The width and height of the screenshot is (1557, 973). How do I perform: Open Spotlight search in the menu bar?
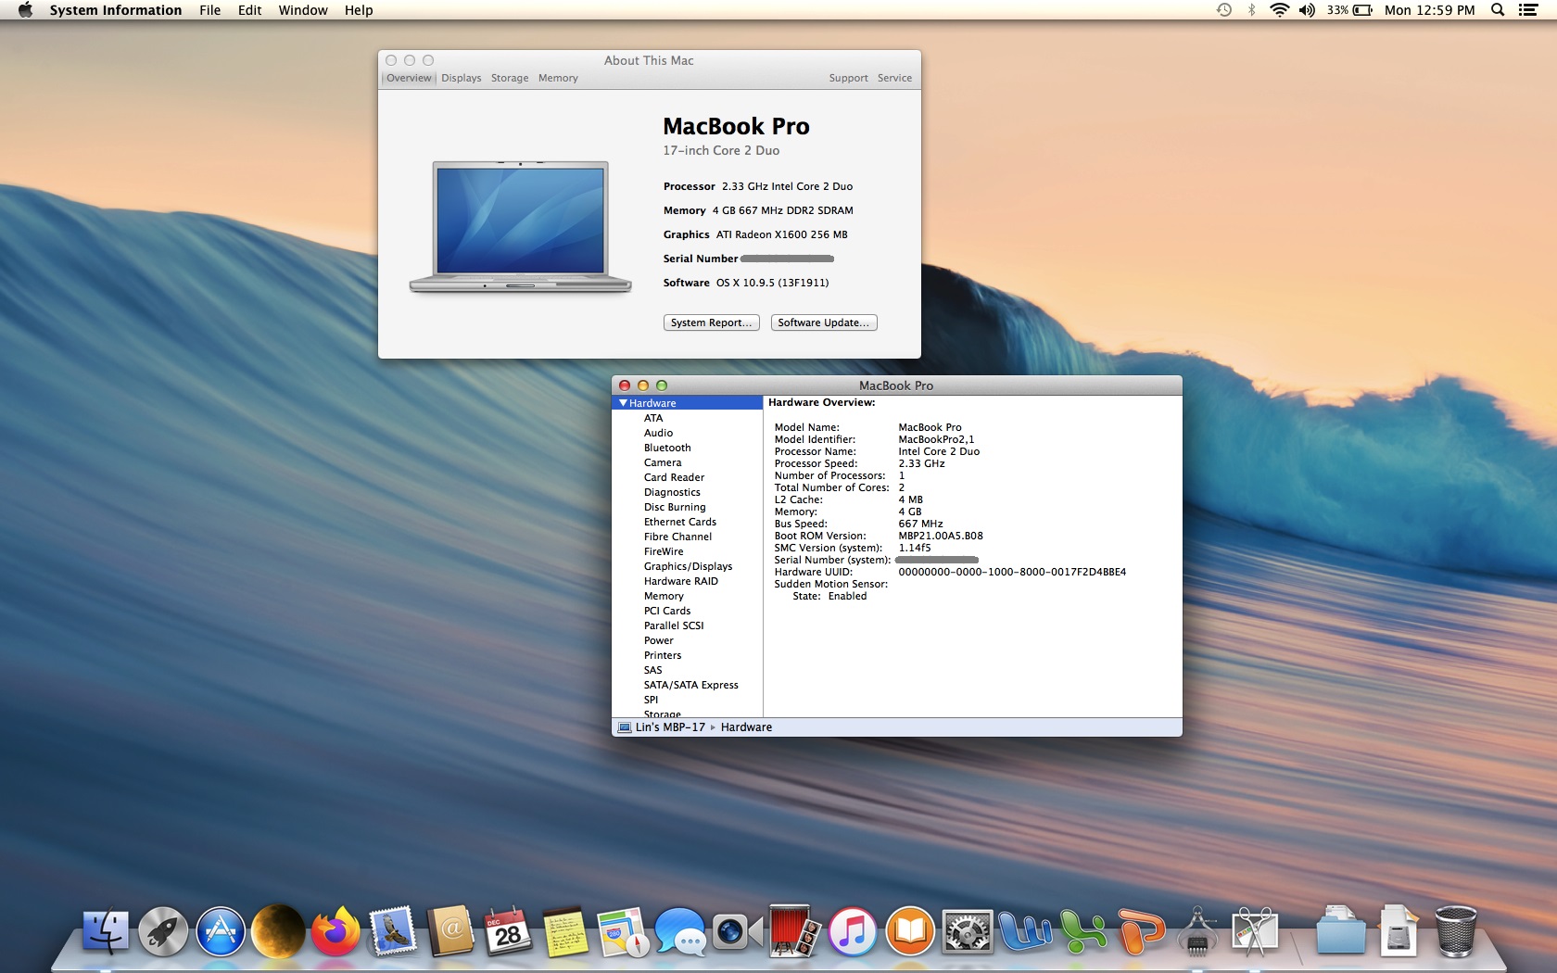tap(1496, 10)
